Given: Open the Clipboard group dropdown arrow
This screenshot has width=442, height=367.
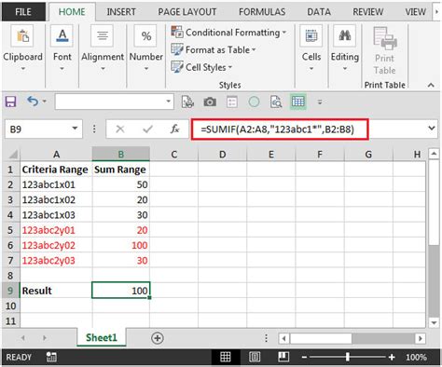Looking at the screenshot, I should coord(22,69).
